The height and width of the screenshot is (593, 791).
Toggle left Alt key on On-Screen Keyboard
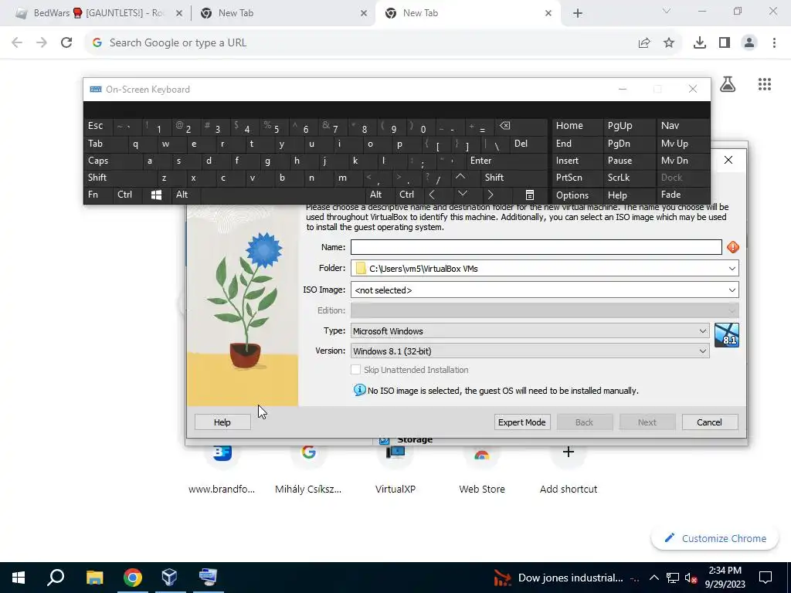(186, 195)
